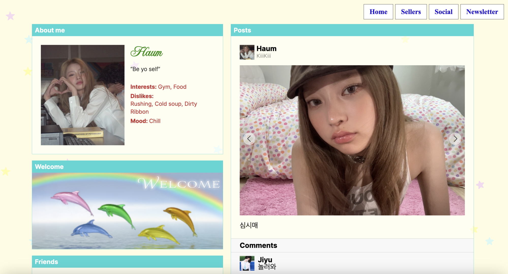The width and height of the screenshot is (508, 274).
Task: Click commenter name Jiyu
Action: pyautogui.click(x=265, y=260)
